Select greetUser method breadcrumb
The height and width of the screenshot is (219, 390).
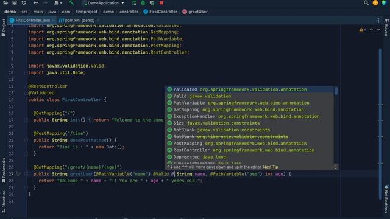tap(195, 12)
